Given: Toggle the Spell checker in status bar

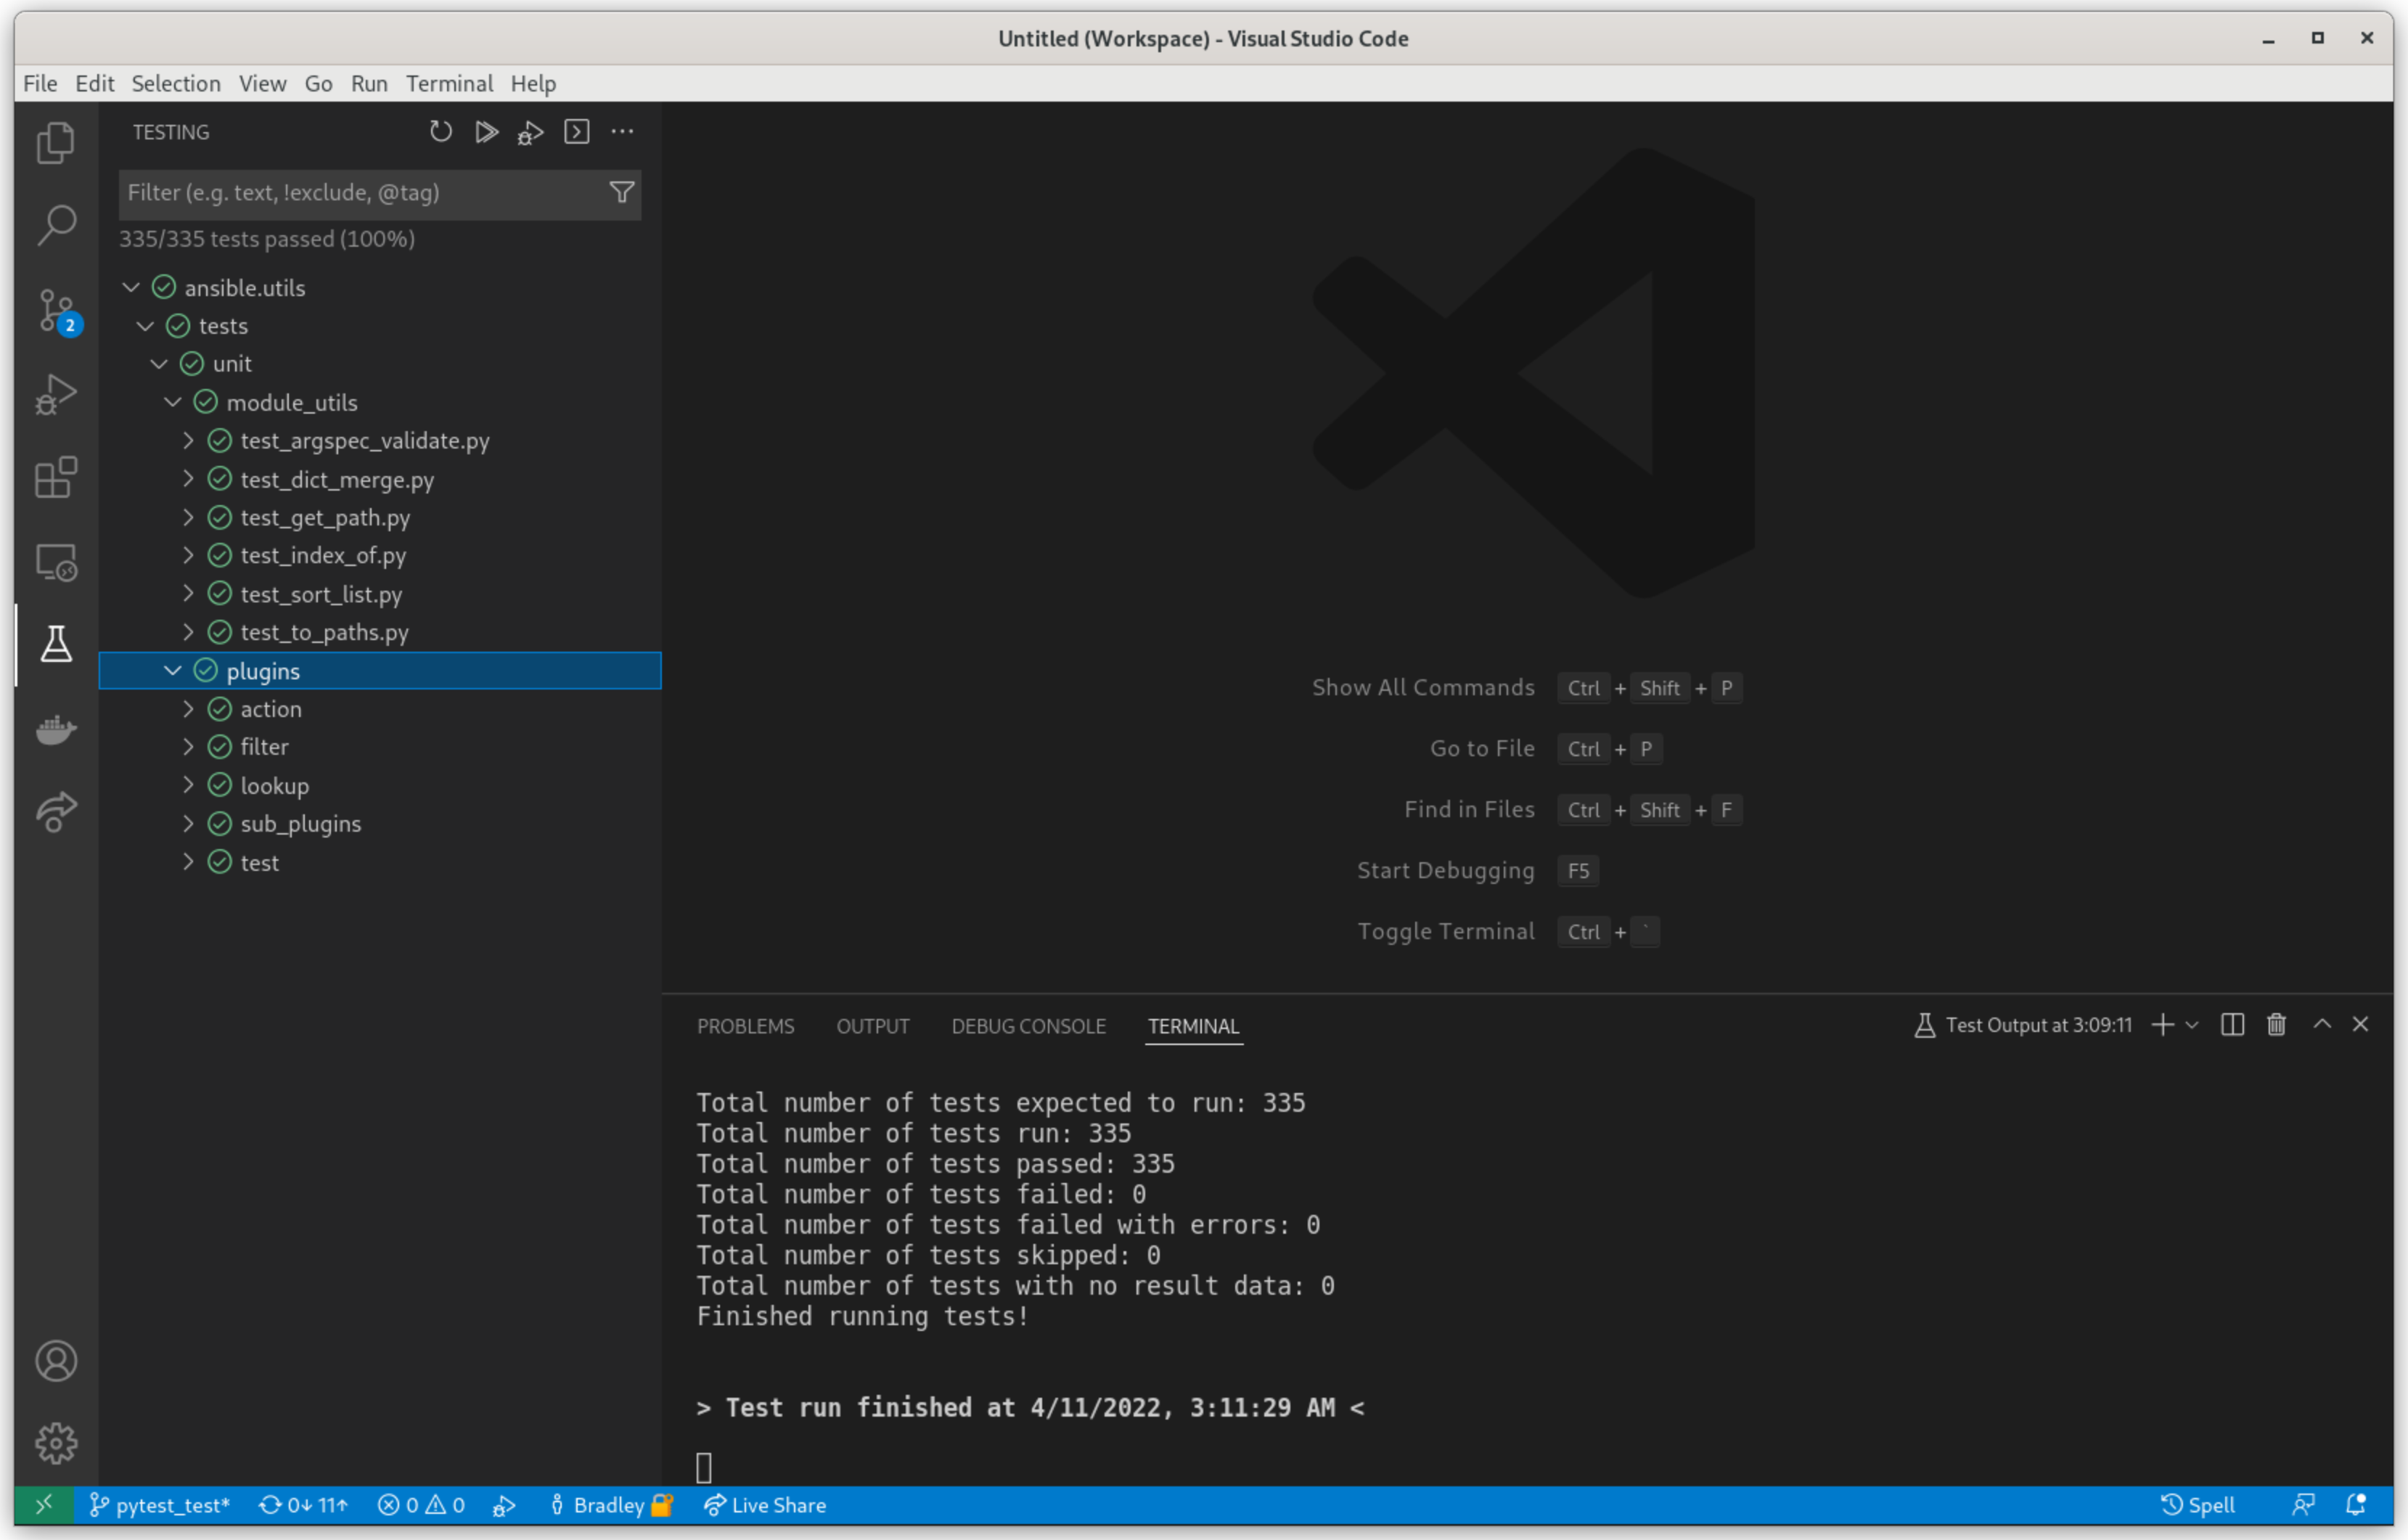Looking at the screenshot, I should point(2198,1505).
